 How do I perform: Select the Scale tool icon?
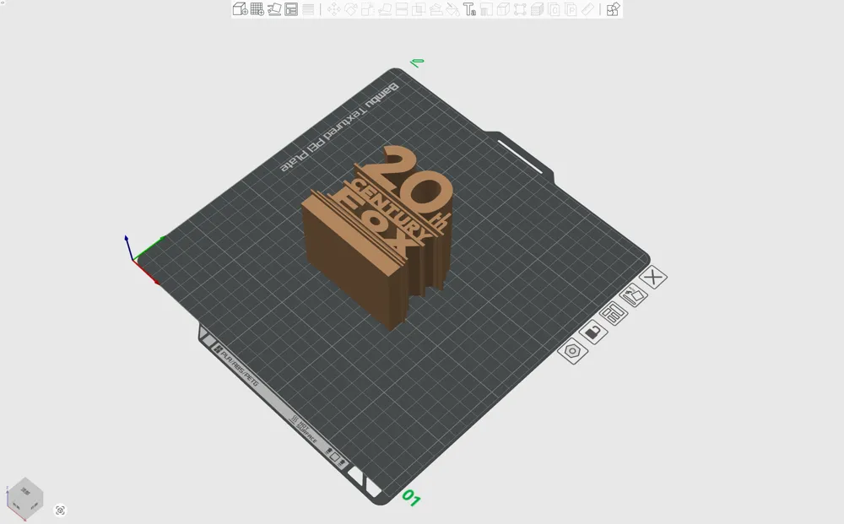(368, 9)
